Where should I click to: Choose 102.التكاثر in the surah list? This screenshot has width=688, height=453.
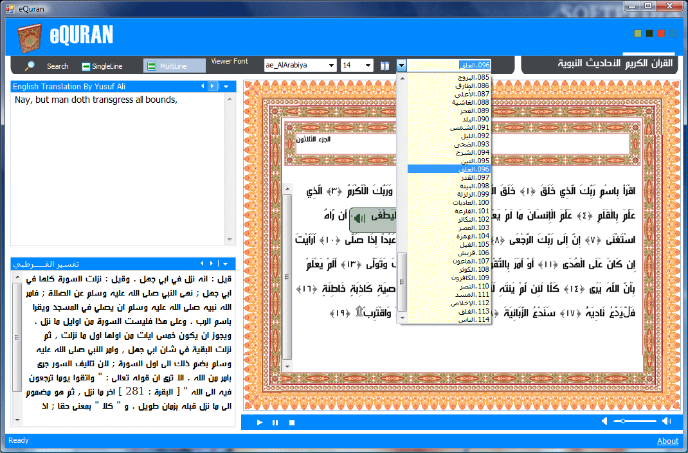pos(449,219)
